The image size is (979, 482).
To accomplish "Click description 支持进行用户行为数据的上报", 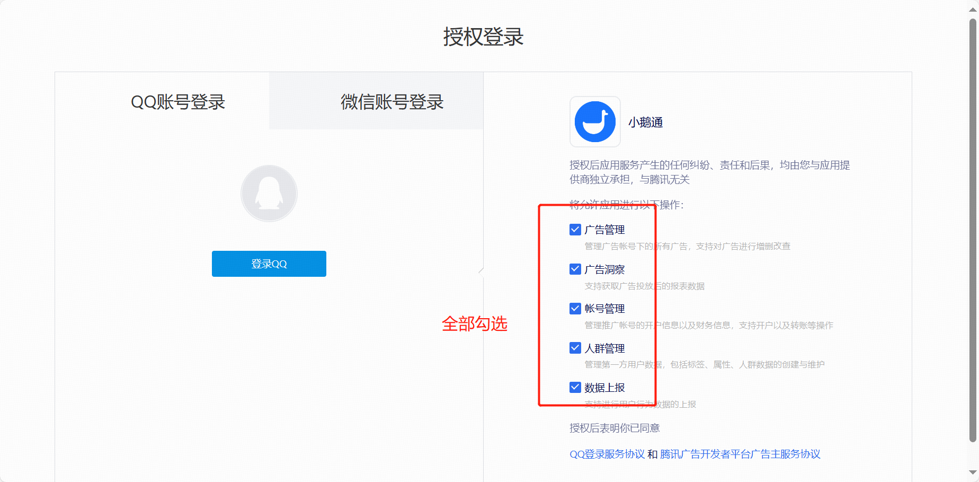I will [x=640, y=404].
